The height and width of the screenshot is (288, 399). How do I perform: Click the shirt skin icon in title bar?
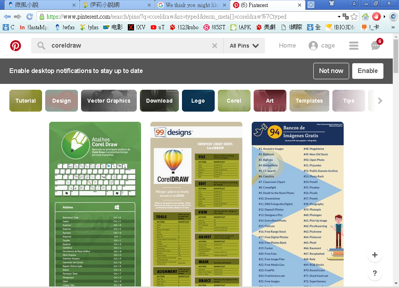pos(331,3)
